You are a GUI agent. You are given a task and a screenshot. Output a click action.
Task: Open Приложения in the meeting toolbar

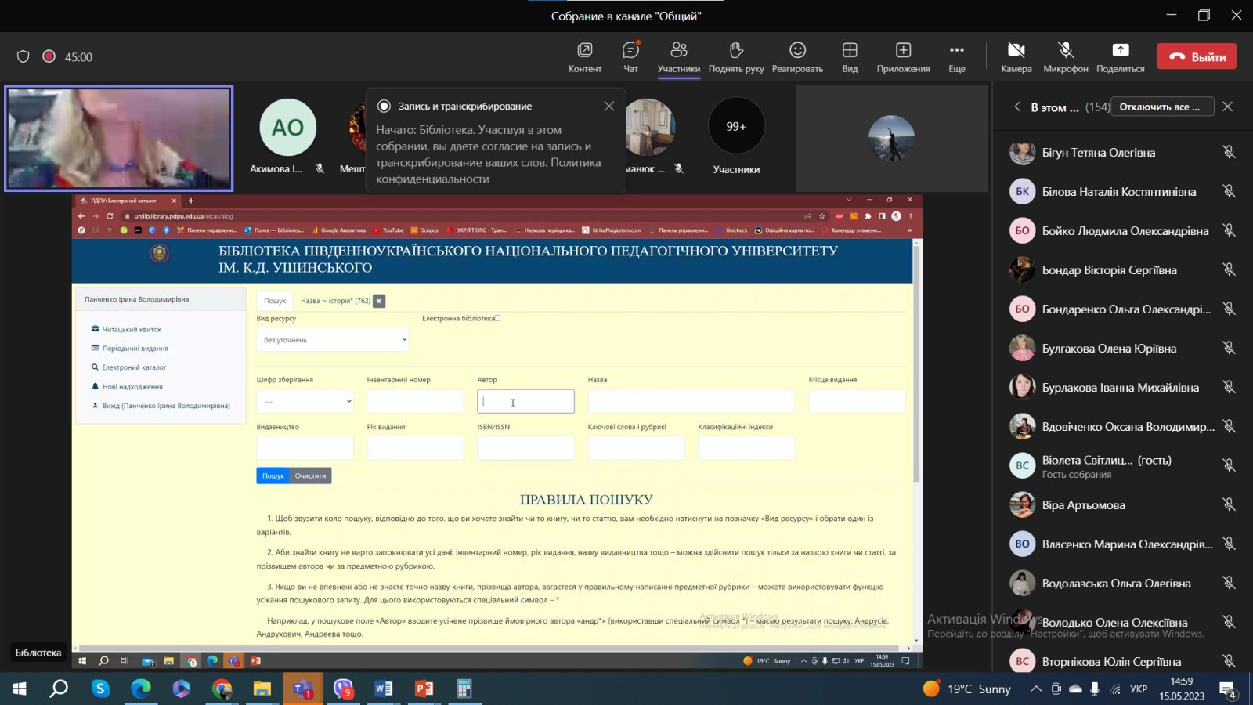(x=903, y=57)
